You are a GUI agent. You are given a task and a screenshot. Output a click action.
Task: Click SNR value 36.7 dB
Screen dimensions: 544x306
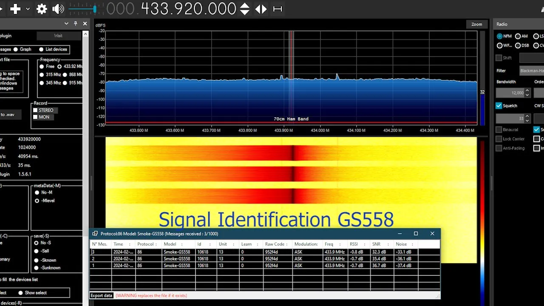coord(379,266)
